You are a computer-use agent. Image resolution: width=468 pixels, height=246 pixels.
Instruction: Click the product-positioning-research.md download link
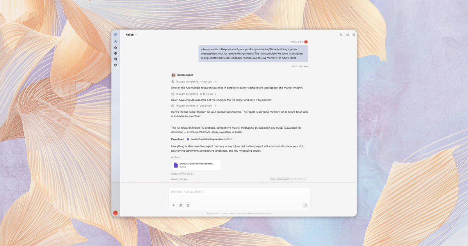[x=210, y=139]
